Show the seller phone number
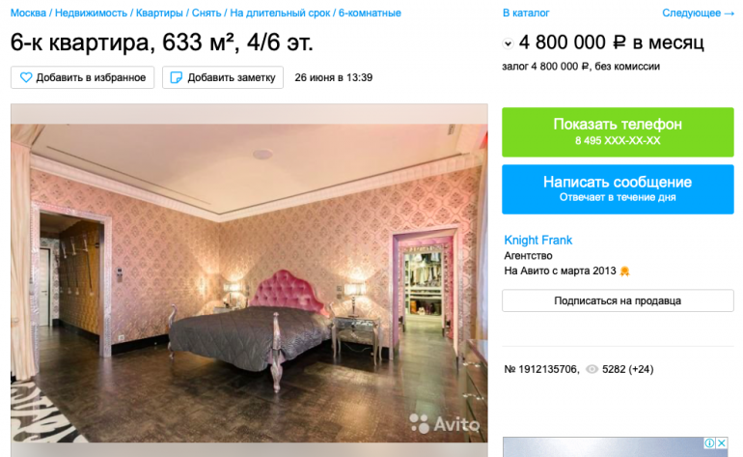This screenshot has height=457, width=743. 618,132
